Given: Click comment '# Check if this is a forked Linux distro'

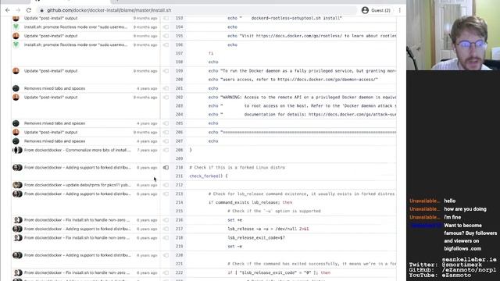Looking at the screenshot, I should tap(237, 168).
